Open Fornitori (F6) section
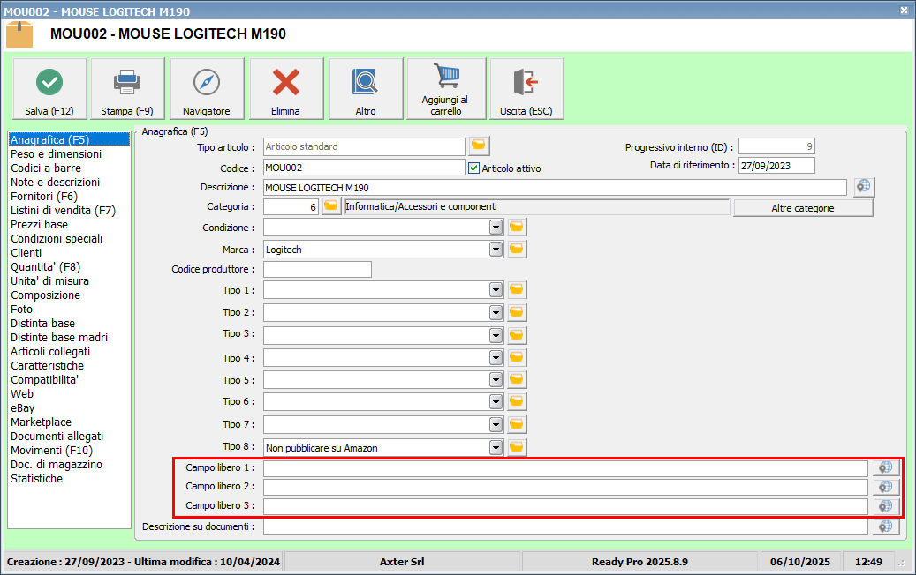The width and height of the screenshot is (916, 575). point(44,197)
